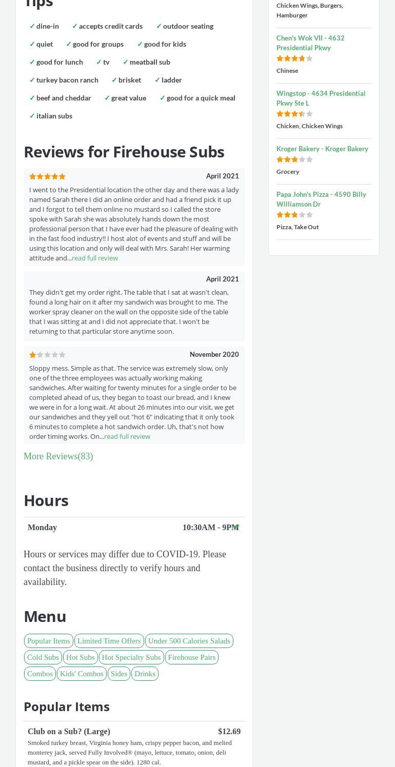The width and height of the screenshot is (395, 767).
Task: Open Chen's Wok VII restaurant link
Action: (x=310, y=43)
